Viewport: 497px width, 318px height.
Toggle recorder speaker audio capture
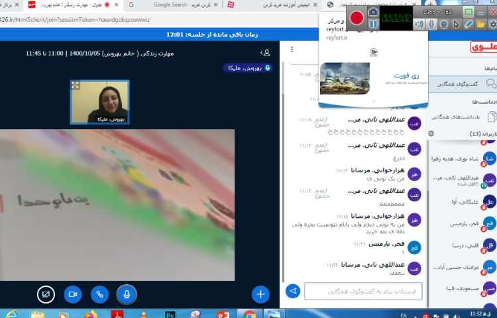pyautogui.click(x=419, y=25)
